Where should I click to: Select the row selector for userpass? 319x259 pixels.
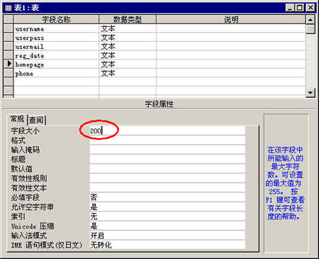[x=9, y=37]
